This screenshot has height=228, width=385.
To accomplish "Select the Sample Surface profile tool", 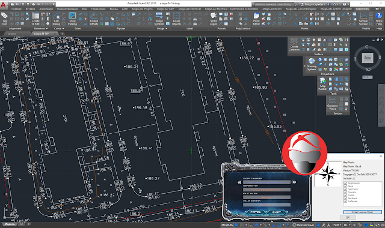I will point(363,19).
